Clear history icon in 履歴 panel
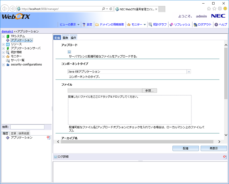Screen dimensions: 229x184 (49, 138)
